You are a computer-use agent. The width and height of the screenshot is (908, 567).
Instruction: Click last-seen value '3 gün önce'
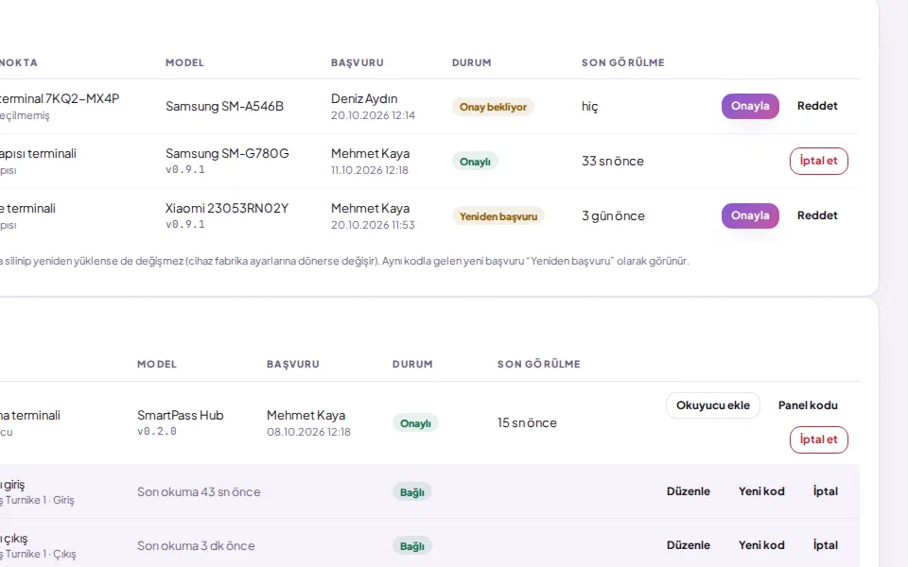(613, 215)
